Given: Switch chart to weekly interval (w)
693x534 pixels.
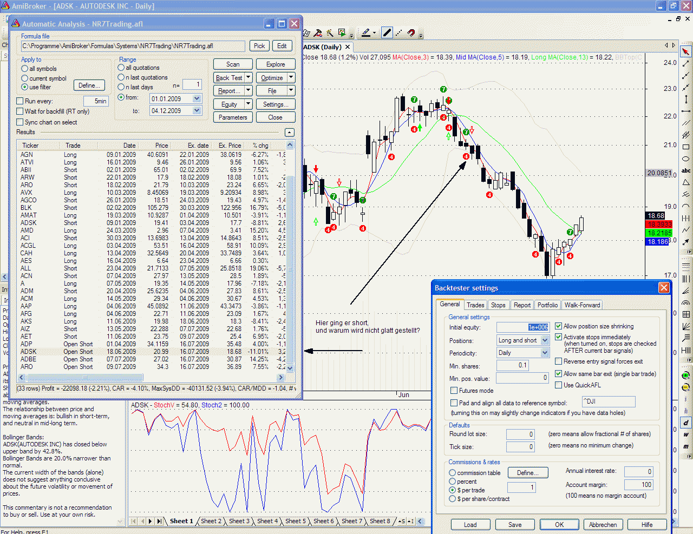Looking at the screenshot, I should [686, 434].
